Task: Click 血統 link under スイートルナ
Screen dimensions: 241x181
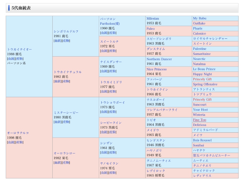Action: pos(105,51)
